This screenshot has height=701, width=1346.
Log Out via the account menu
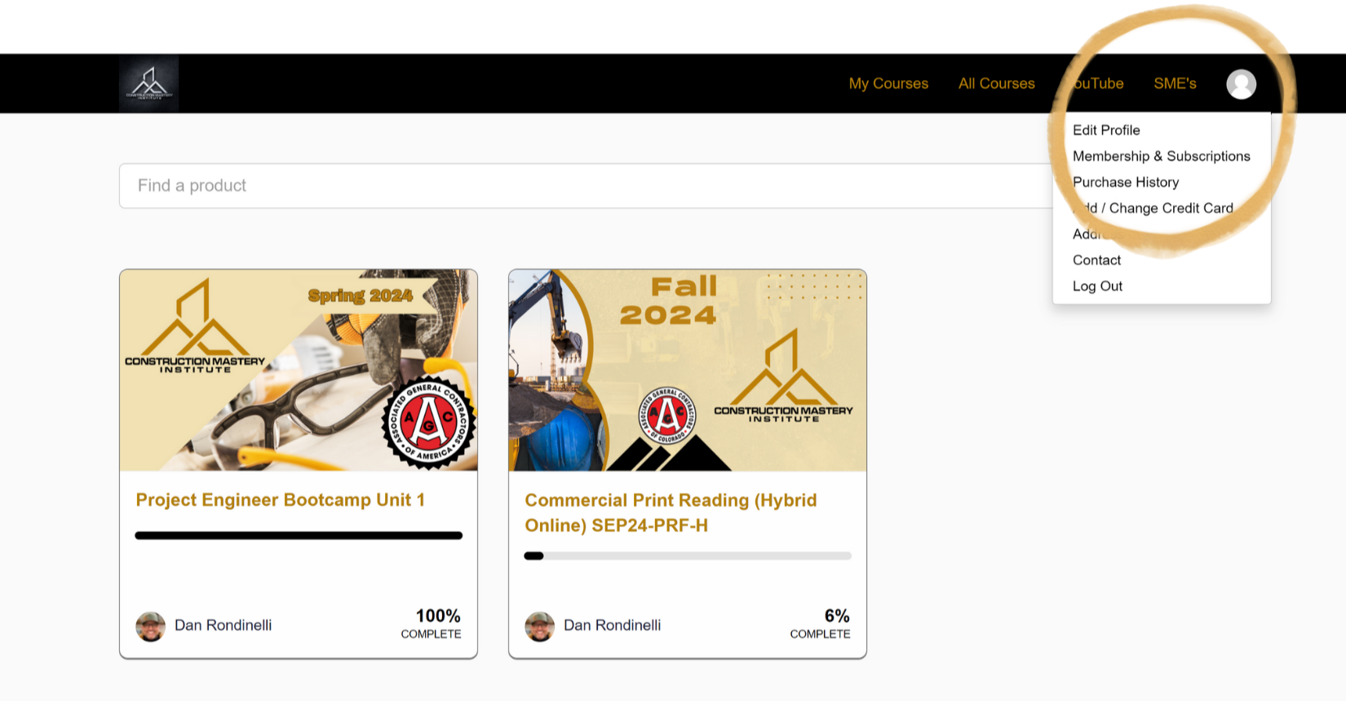coord(1097,286)
